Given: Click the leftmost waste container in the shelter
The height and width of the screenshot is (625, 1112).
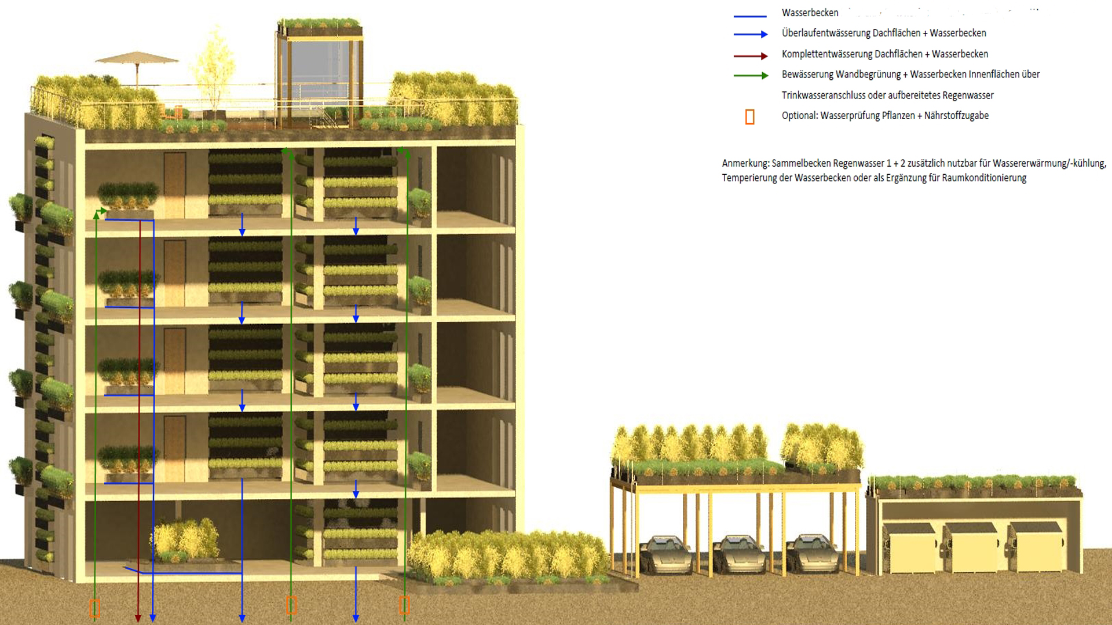Looking at the screenshot, I should coord(909,547).
